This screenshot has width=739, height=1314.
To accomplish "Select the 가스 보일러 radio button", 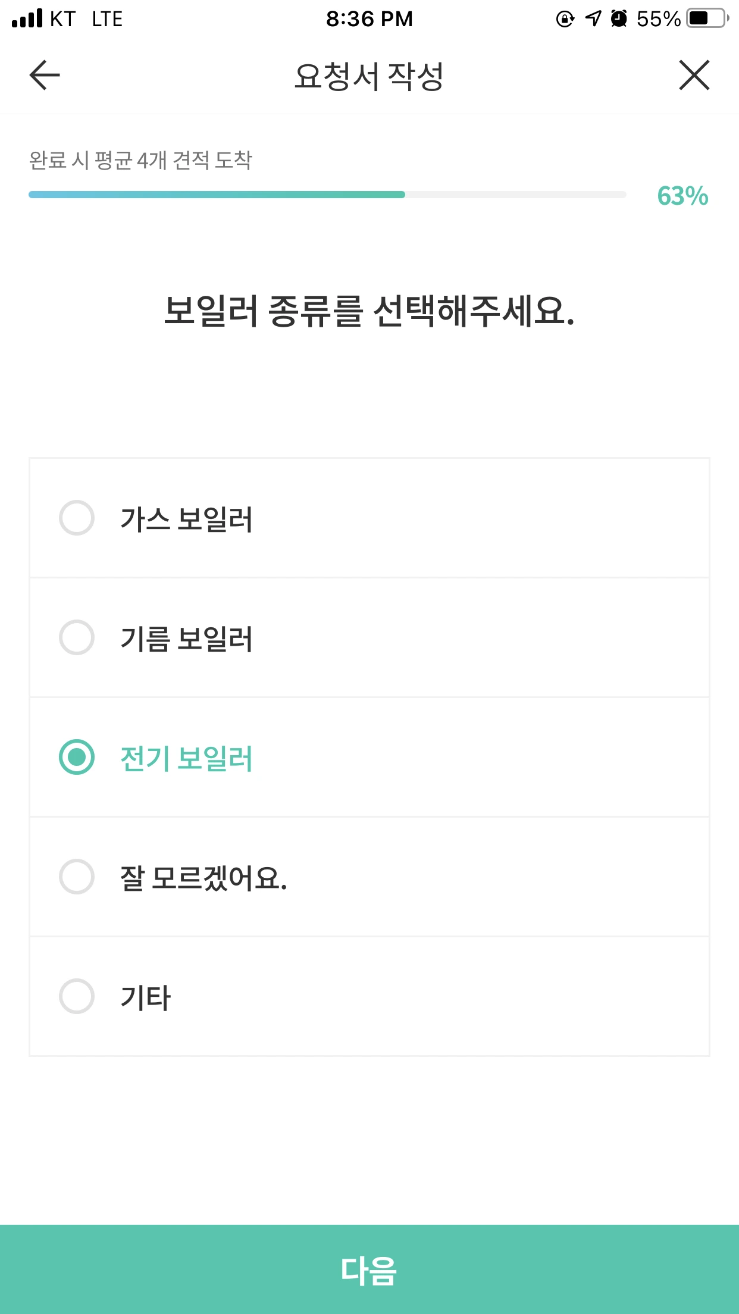I will pyautogui.click(x=77, y=518).
